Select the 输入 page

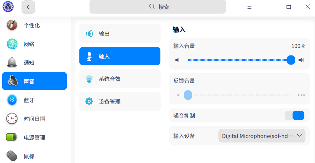pyautogui.click(x=120, y=56)
